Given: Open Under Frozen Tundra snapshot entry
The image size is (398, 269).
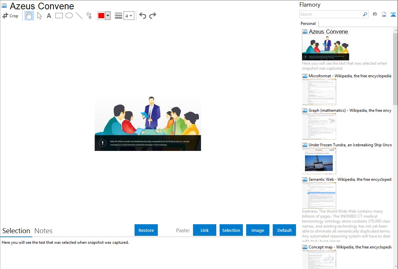Looking at the screenshot, I should [x=350, y=145].
